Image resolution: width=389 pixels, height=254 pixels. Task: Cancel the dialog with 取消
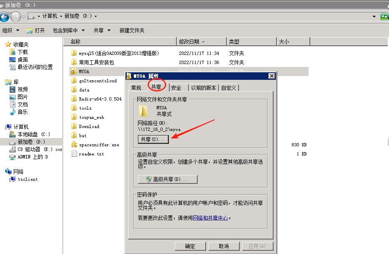224,246
